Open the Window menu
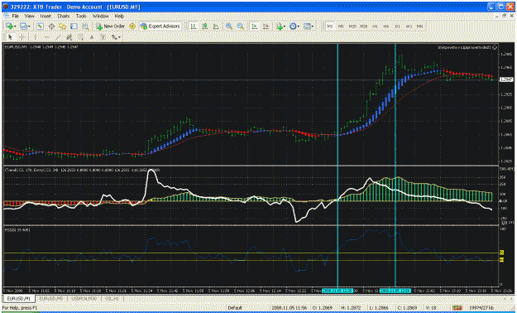517x313 pixels. (100, 16)
